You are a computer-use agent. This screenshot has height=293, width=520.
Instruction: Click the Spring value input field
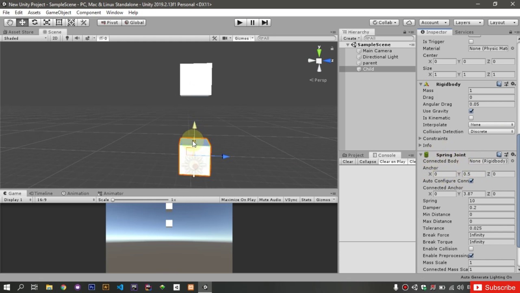click(x=492, y=201)
